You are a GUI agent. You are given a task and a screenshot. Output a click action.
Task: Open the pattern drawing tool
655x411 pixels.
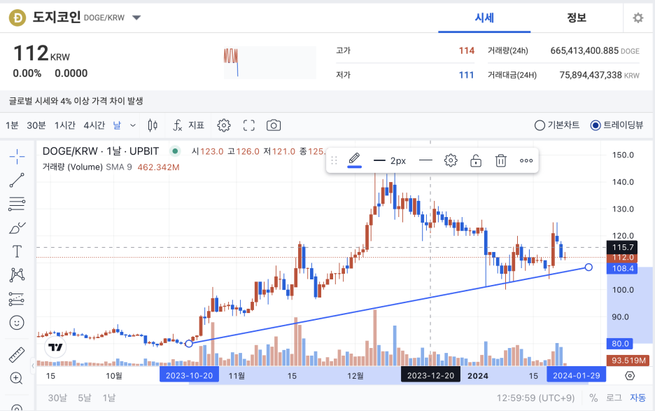17,274
